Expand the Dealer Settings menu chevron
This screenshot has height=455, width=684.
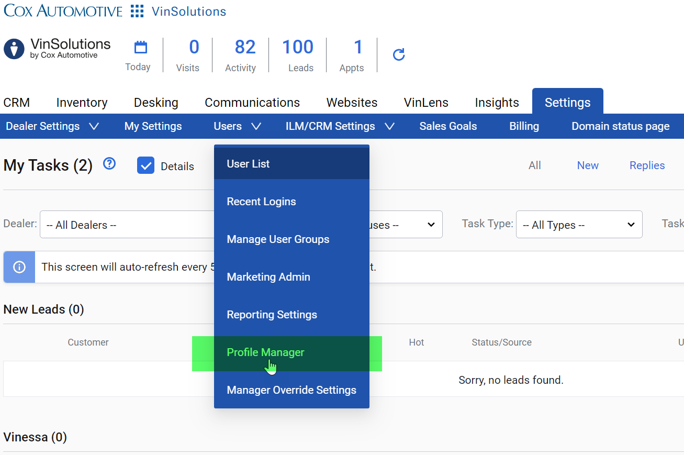(x=94, y=126)
